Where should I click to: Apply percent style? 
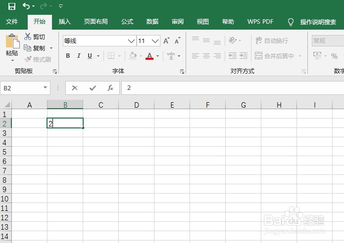coord(334,56)
